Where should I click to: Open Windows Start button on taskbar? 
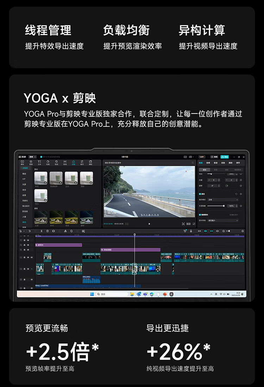pyautogui.click(x=92, y=294)
